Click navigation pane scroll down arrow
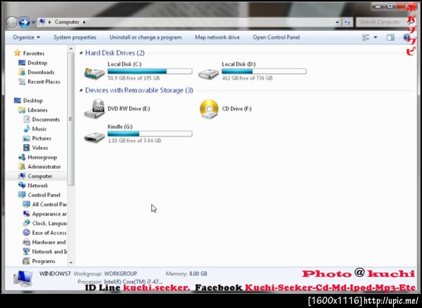Viewport: 422px width, 308px height. pos(71,263)
